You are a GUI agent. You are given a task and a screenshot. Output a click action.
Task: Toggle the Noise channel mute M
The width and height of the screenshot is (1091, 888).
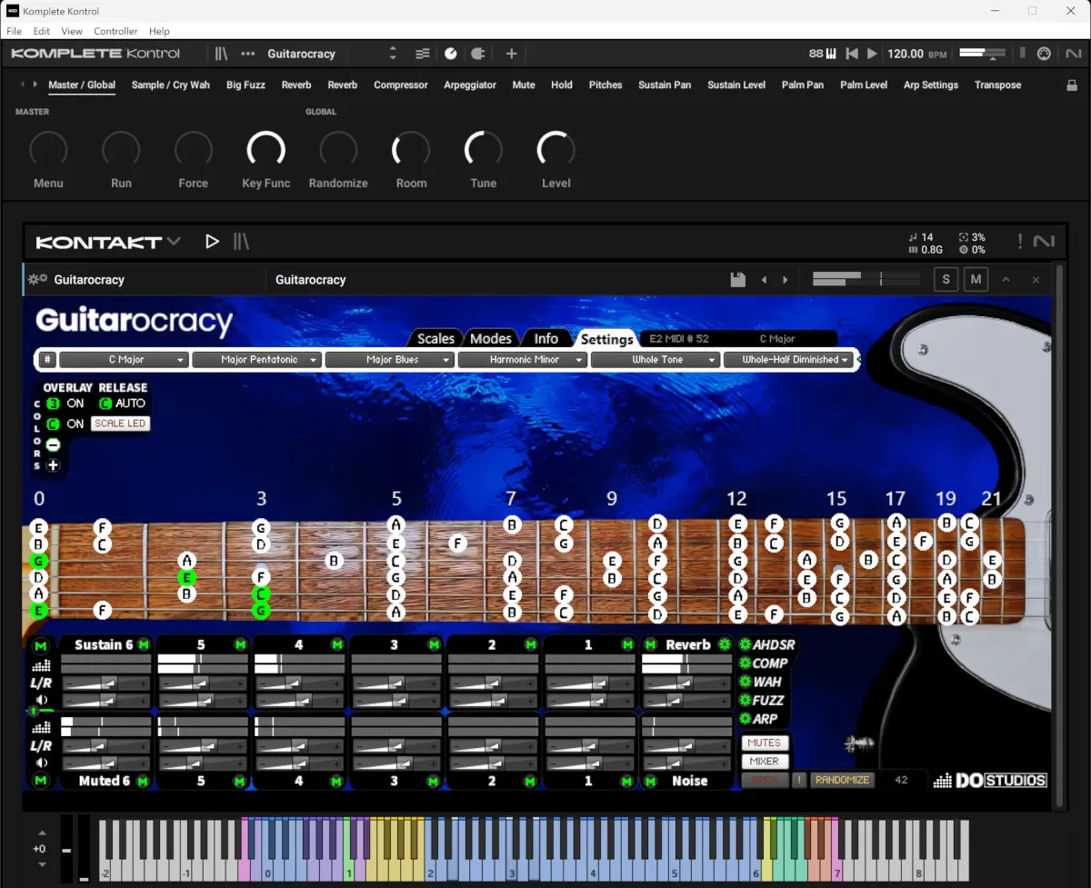[650, 781]
